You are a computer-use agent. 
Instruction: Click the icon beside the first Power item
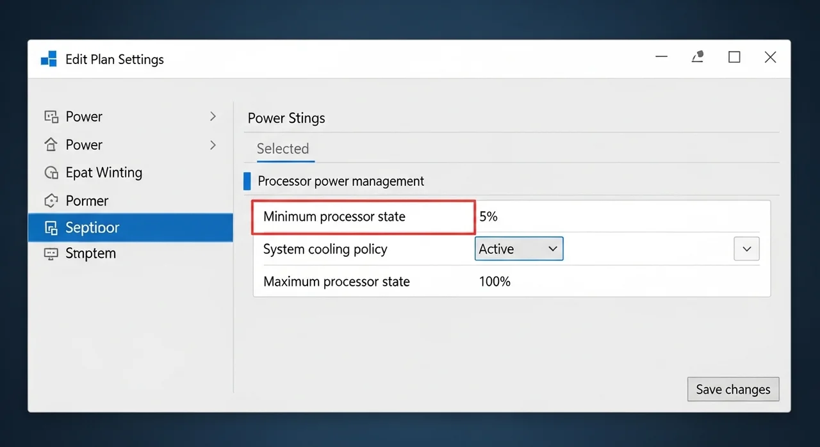coord(51,117)
